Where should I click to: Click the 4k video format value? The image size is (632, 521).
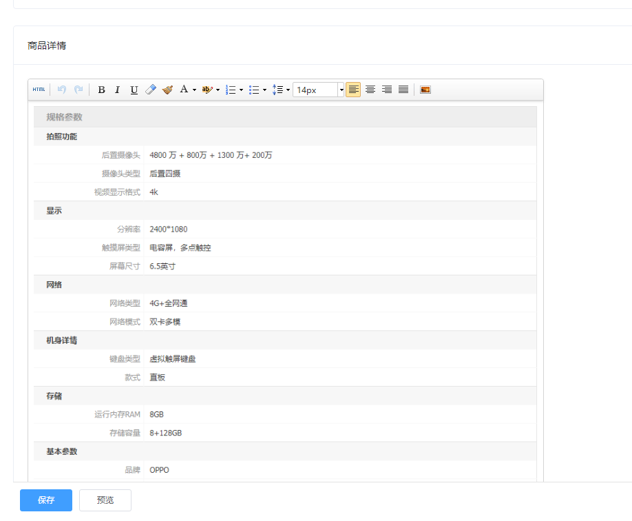click(x=154, y=192)
